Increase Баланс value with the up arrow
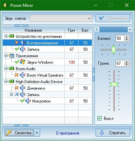Viewport: 135px width, 141px height. pyautogui.click(x=126, y=37)
